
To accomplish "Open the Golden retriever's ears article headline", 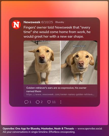I will (56, 90).
